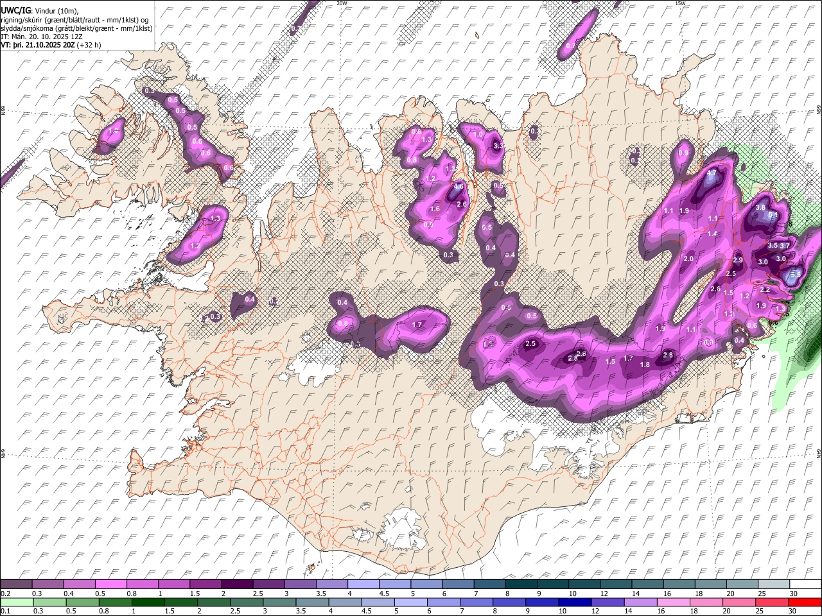Image resolution: width=822 pixels, height=616 pixels.
Task: Click the '15W' longitude label
Action: click(680, 3)
